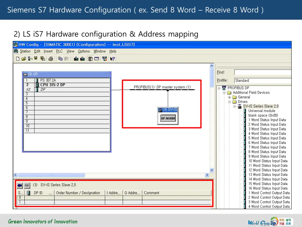Select the DP interface X2 row

coord(67,90)
